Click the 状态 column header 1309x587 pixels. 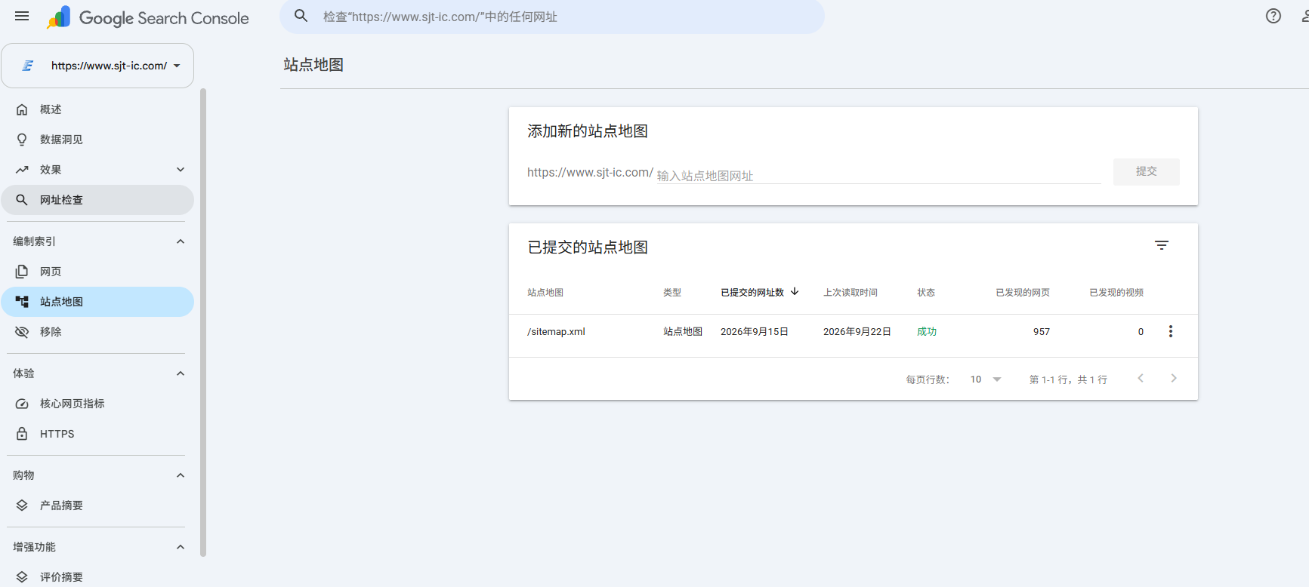pos(926,293)
